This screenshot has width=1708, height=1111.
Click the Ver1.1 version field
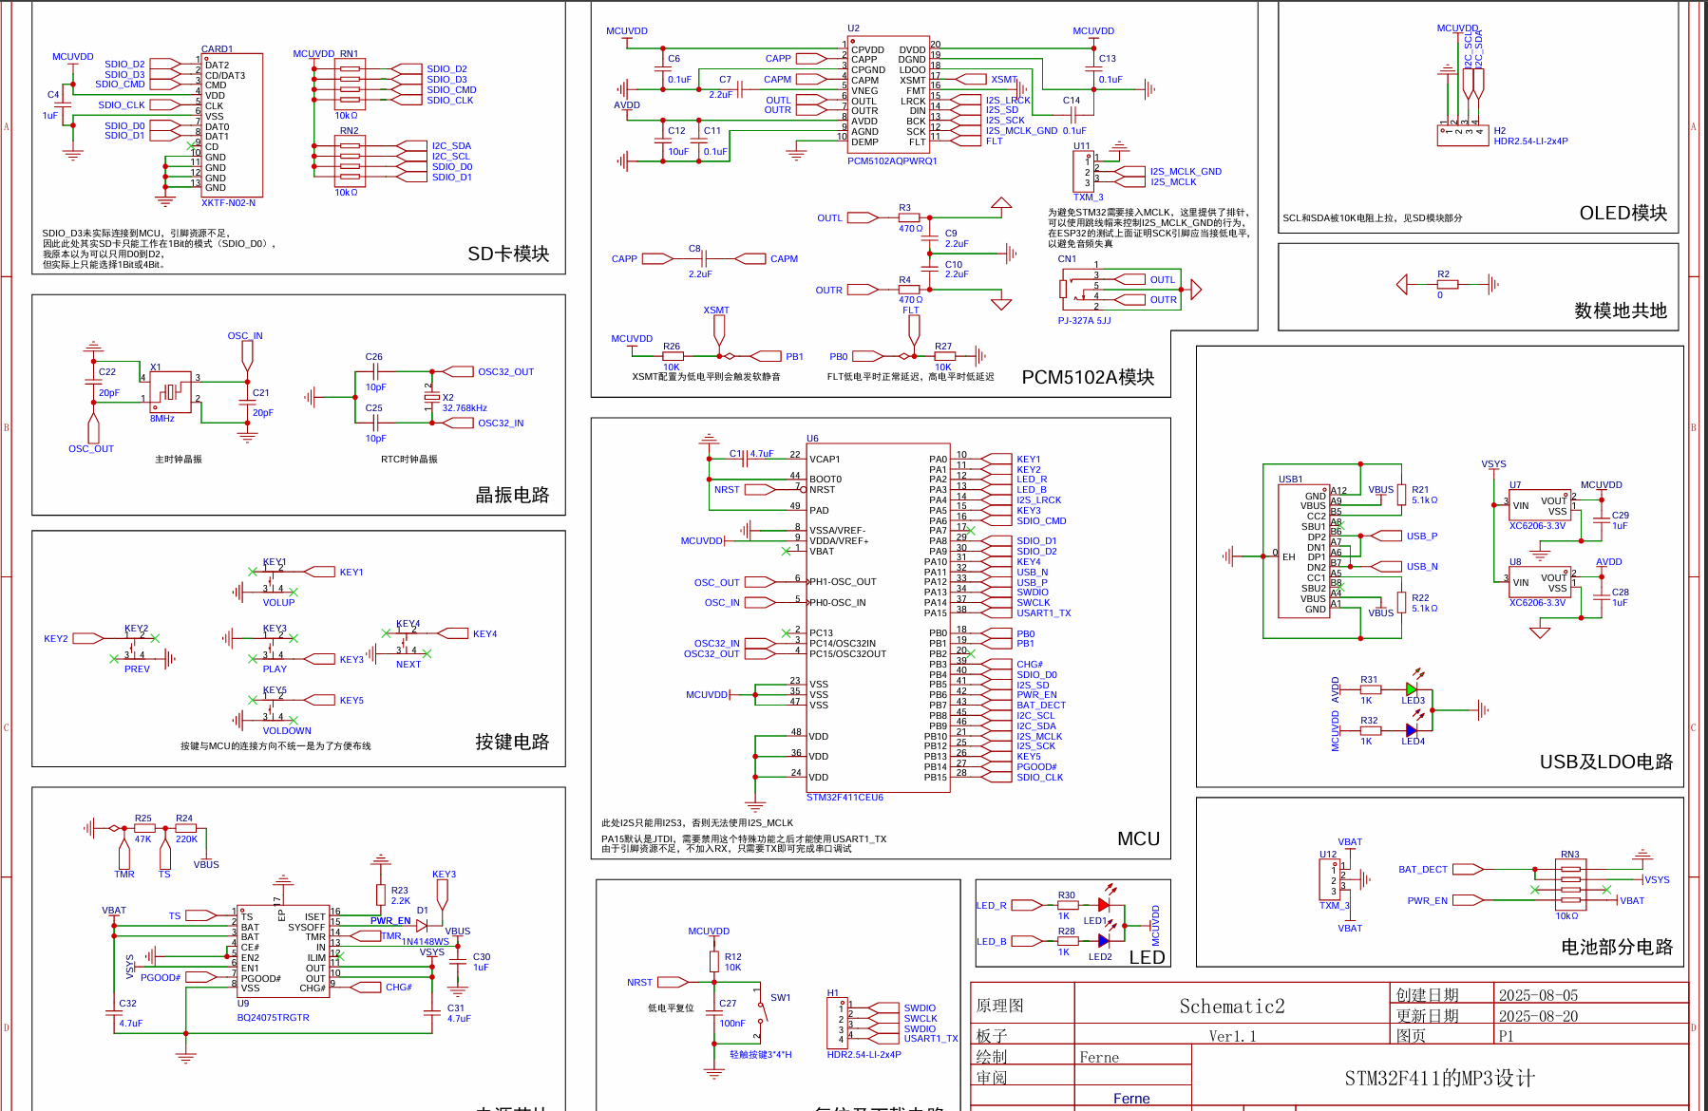[x=1232, y=1036]
